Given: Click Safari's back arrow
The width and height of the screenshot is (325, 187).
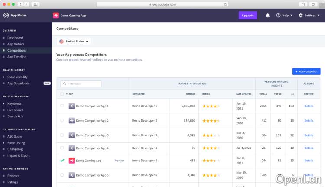Looking at the screenshot, I should tap(20, 4).
